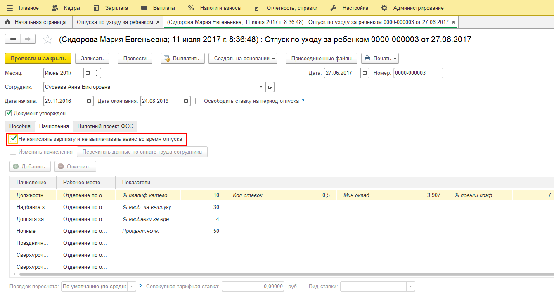The height and width of the screenshot is (306, 554).
Task: Click Провести и закрыть button
Action: [38, 59]
